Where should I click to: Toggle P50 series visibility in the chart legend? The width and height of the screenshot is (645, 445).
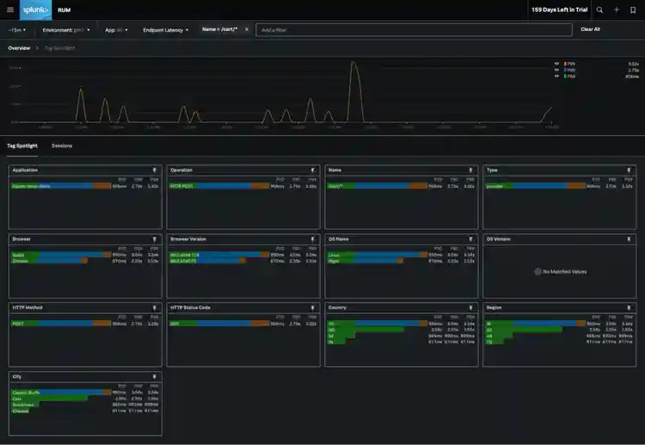(556, 76)
